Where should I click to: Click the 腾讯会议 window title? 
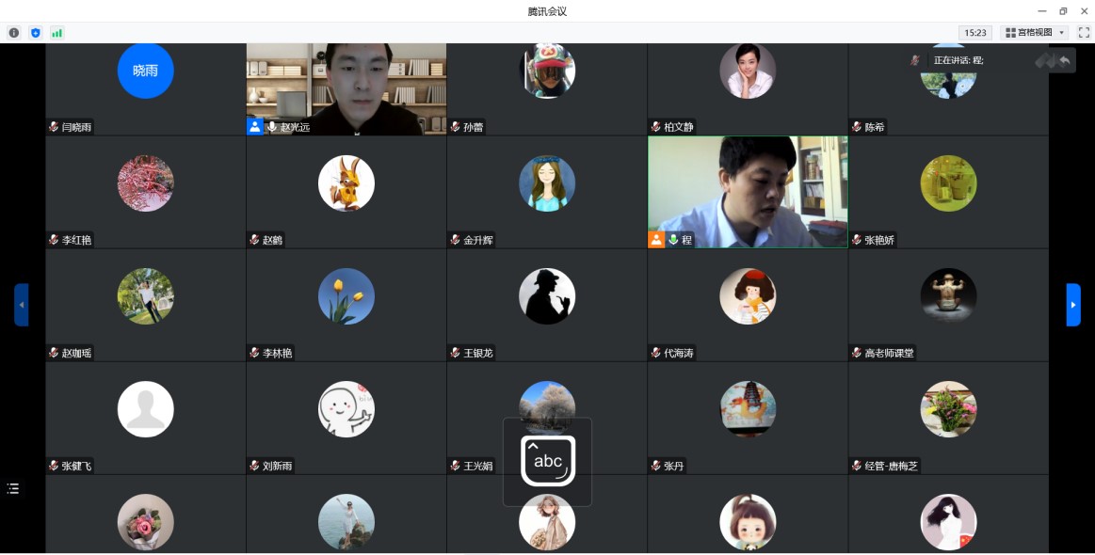548,11
